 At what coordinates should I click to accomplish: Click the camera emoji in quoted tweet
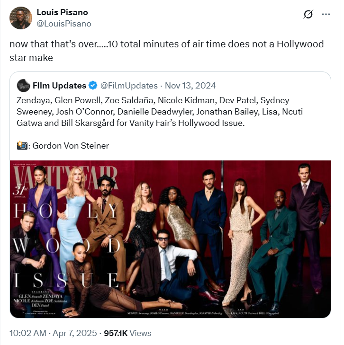[x=22, y=146]
